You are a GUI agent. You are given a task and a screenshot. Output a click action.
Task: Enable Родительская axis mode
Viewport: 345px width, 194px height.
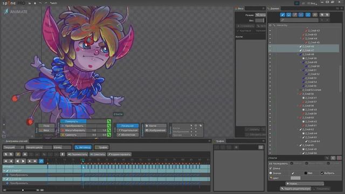[x=127, y=130]
